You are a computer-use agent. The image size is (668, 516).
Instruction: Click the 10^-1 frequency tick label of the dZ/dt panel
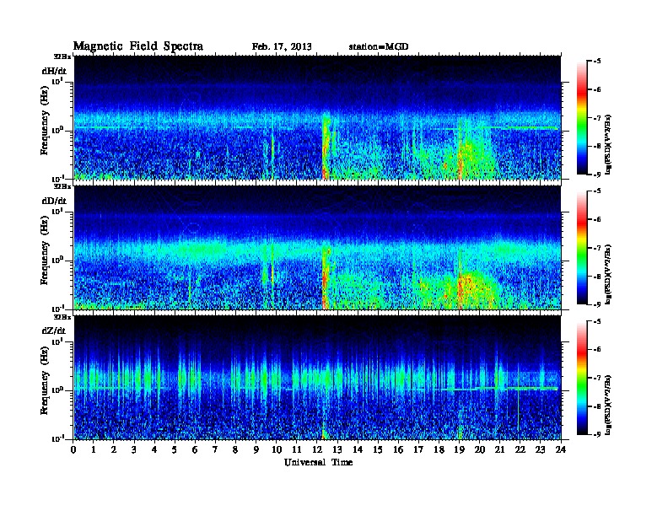point(57,438)
